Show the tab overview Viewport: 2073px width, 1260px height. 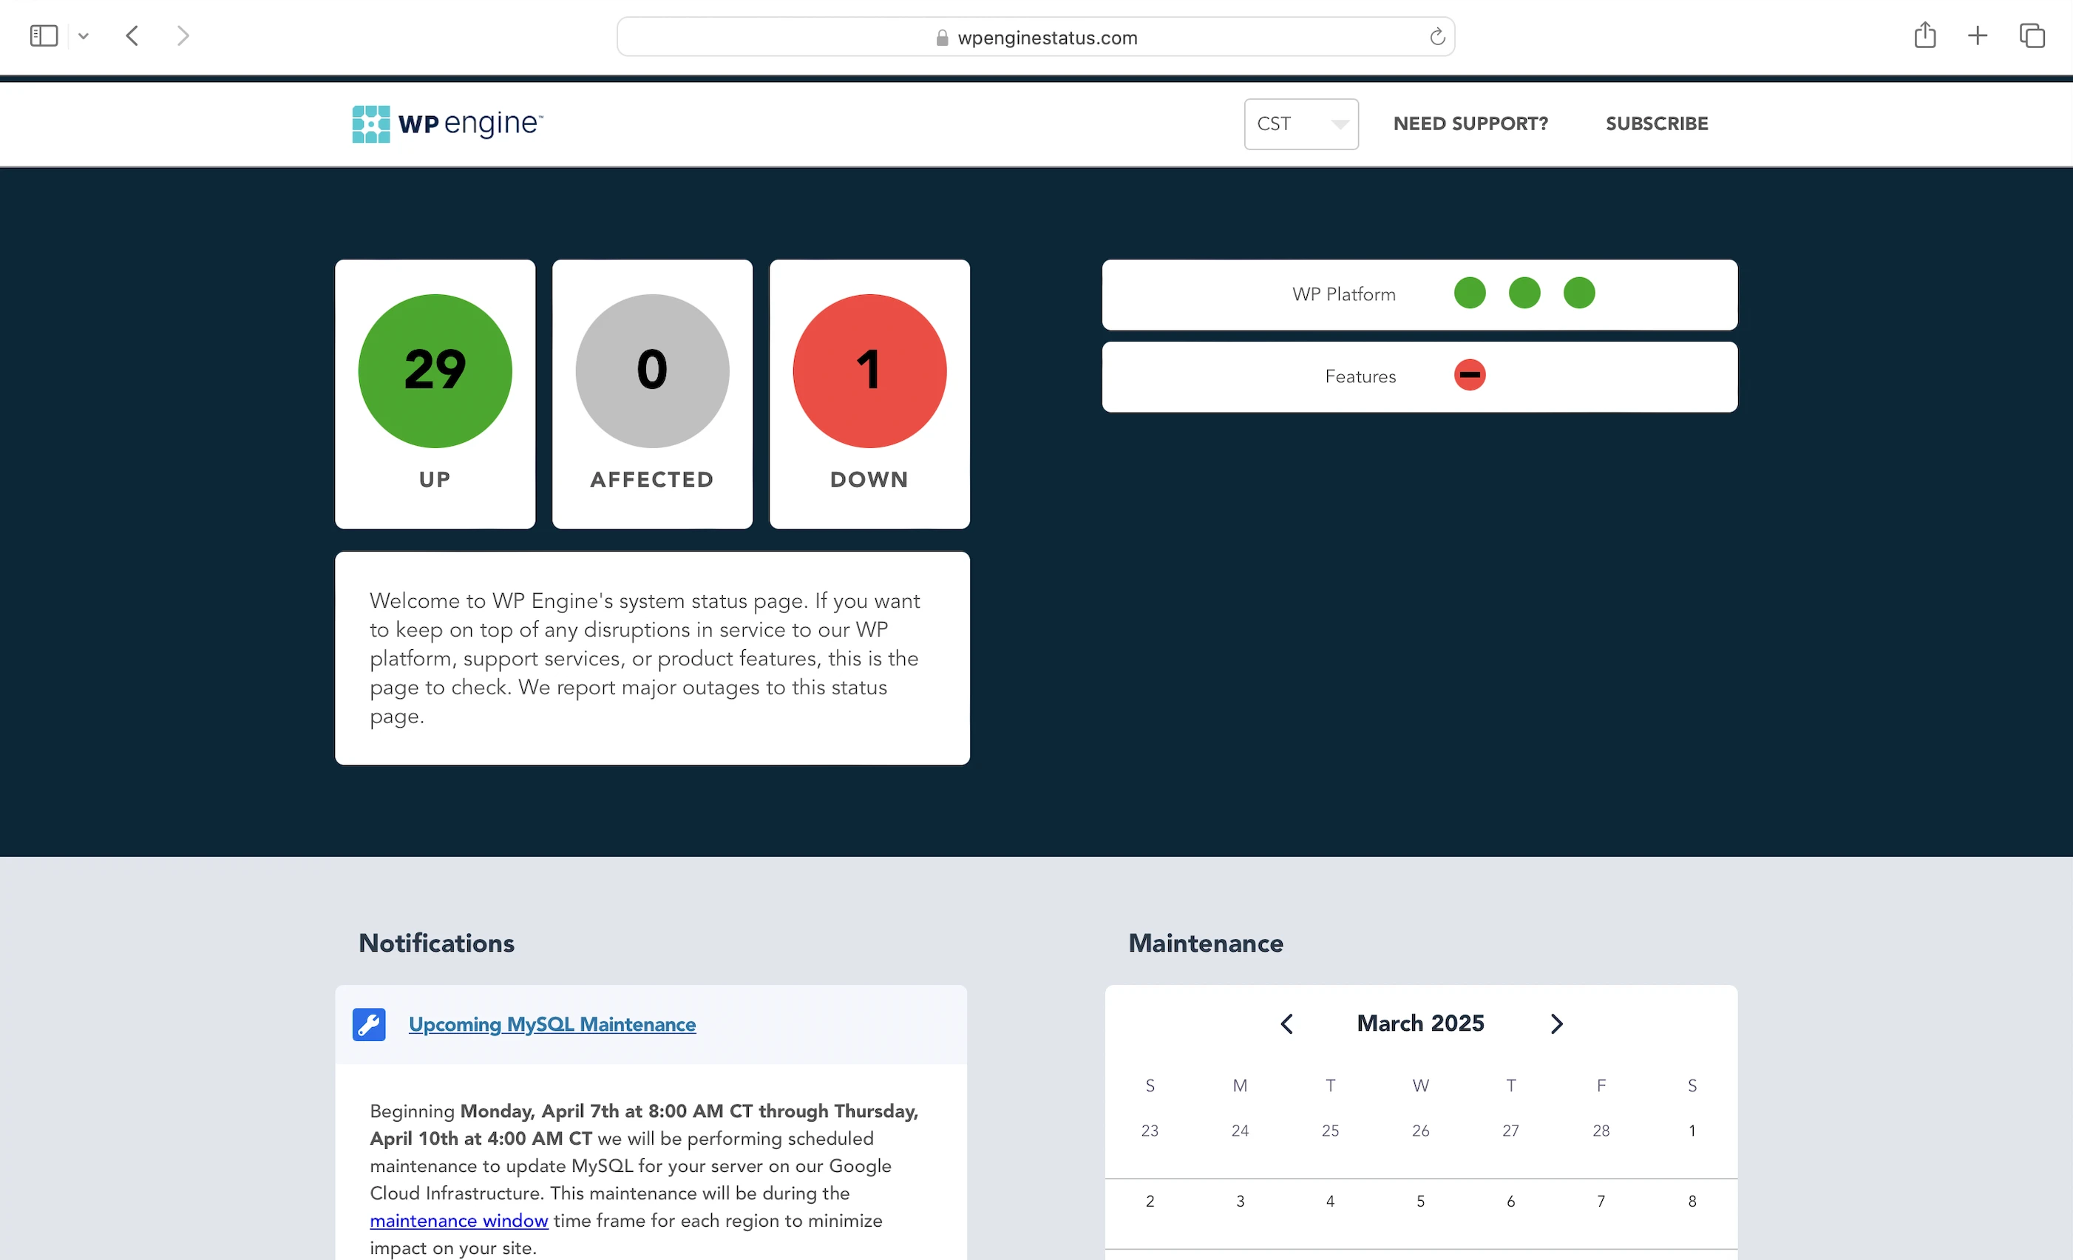click(2031, 36)
